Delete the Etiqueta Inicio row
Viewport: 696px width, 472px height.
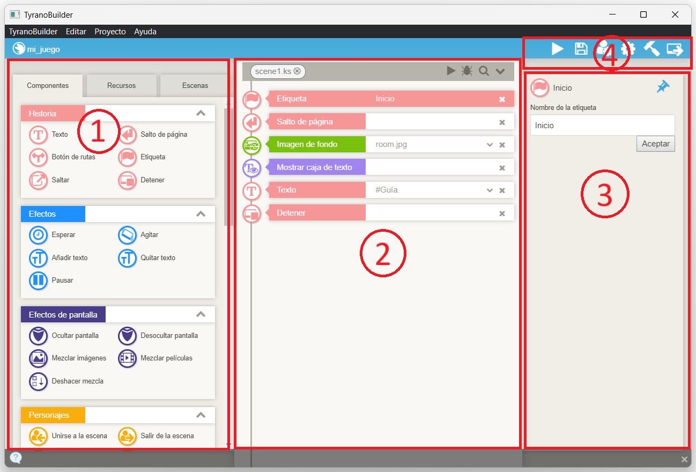click(502, 99)
